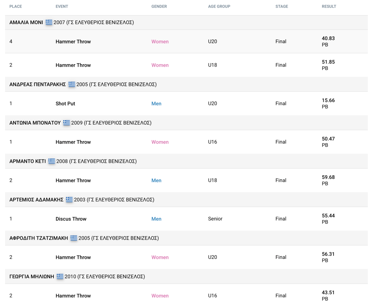Click the RESULT column header
The image size is (374, 306).
tap(329, 7)
